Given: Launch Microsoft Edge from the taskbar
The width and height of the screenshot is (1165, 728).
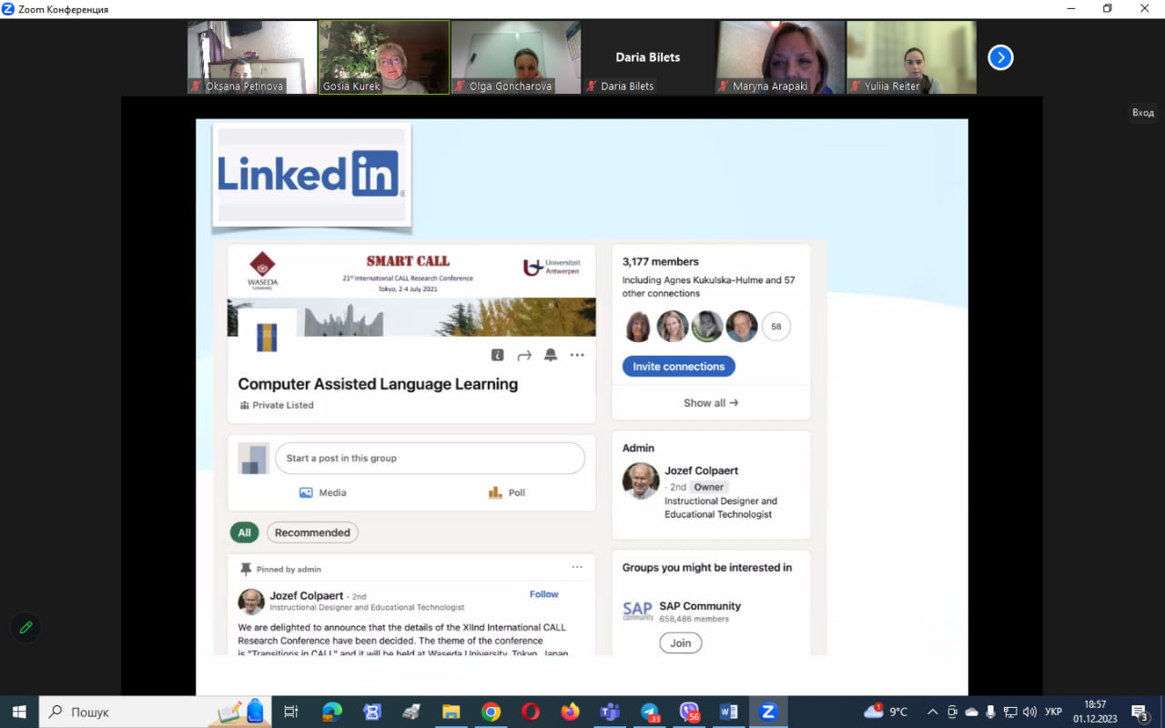Looking at the screenshot, I should (330, 712).
